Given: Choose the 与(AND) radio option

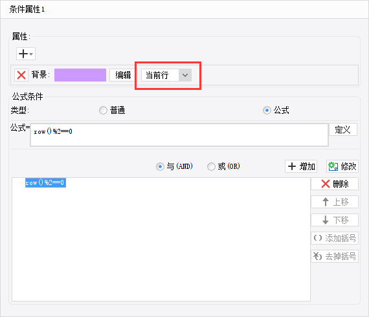Looking at the screenshot, I should click(160, 166).
